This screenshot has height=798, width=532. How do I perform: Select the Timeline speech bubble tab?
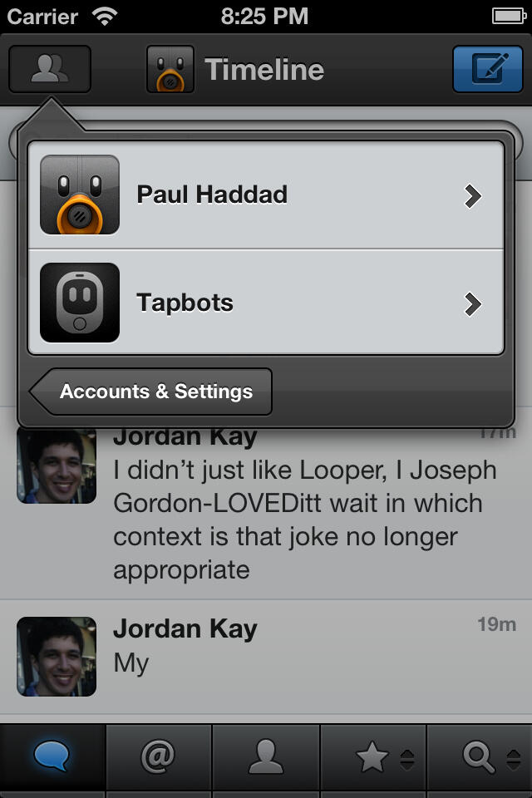tap(52, 756)
